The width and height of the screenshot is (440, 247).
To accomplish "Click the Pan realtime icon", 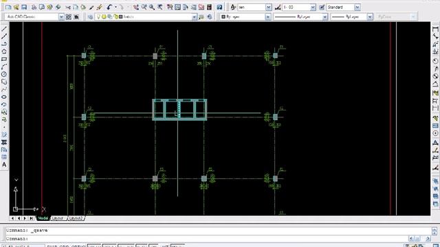I will [x=136, y=8].
